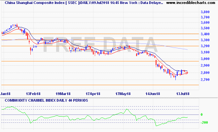The image size is (218, 132).
Task: Click the 3,000 price axis label
Action: pyautogui.click(x=205, y=59)
